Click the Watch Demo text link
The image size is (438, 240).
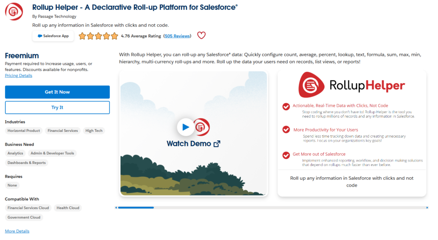pyautogui.click(x=189, y=144)
